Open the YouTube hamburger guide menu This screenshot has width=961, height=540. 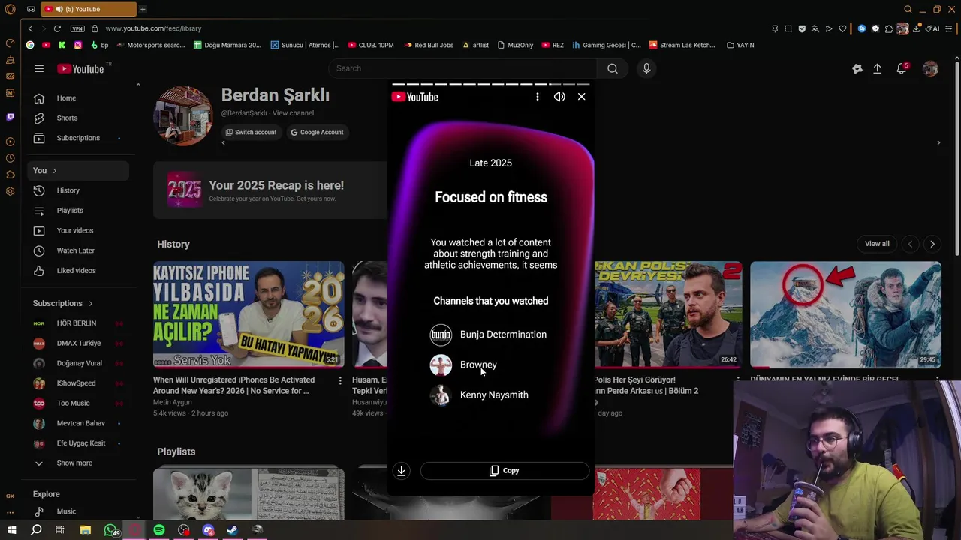coord(39,68)
